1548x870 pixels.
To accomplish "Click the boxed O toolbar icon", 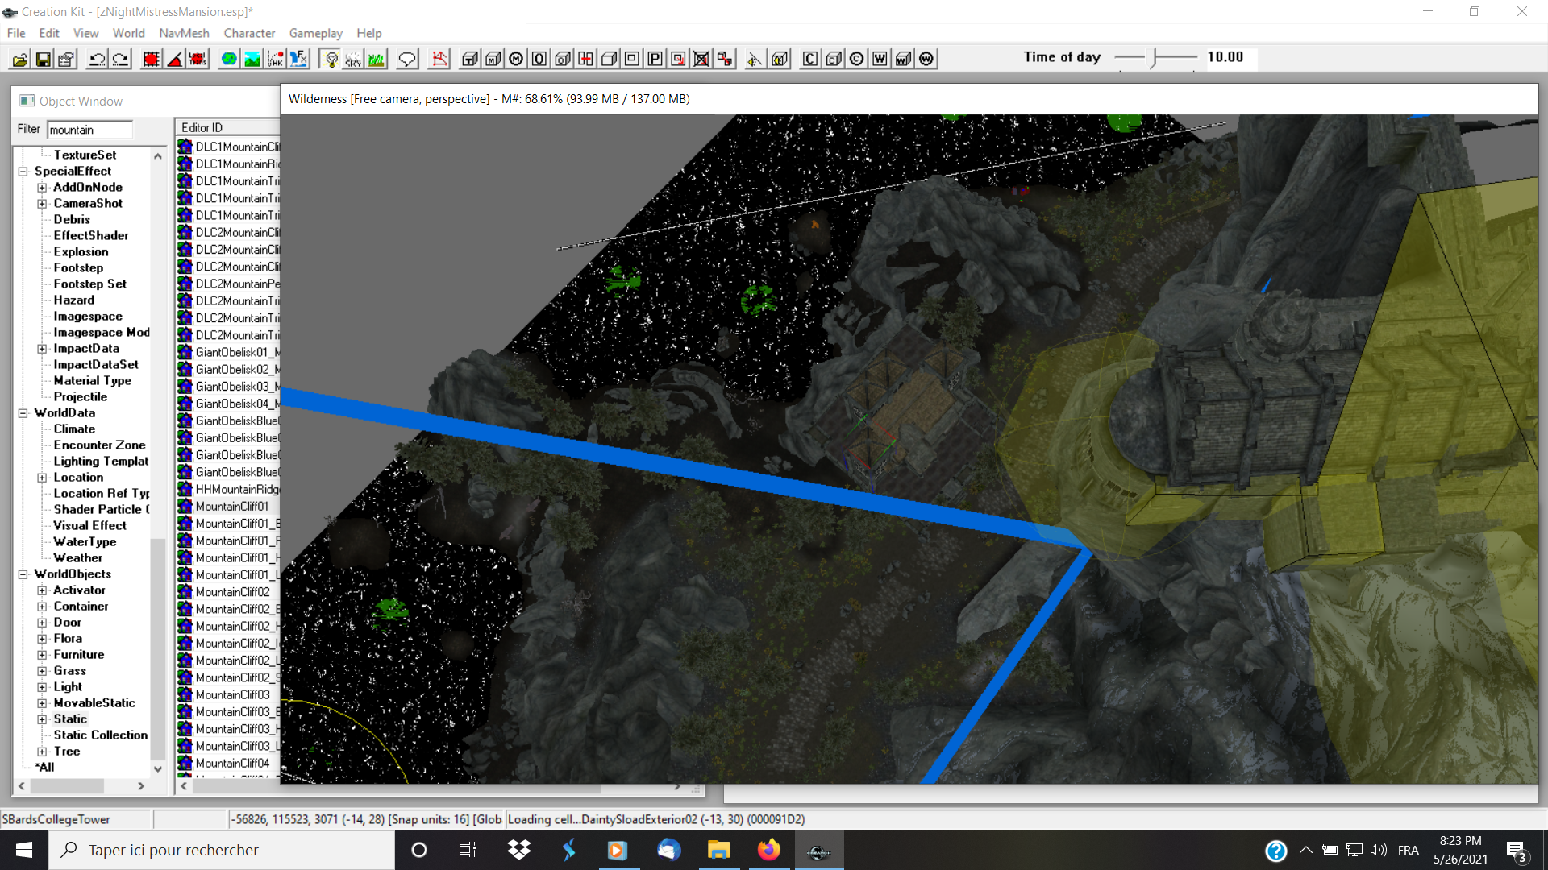I will coord(539,59).
